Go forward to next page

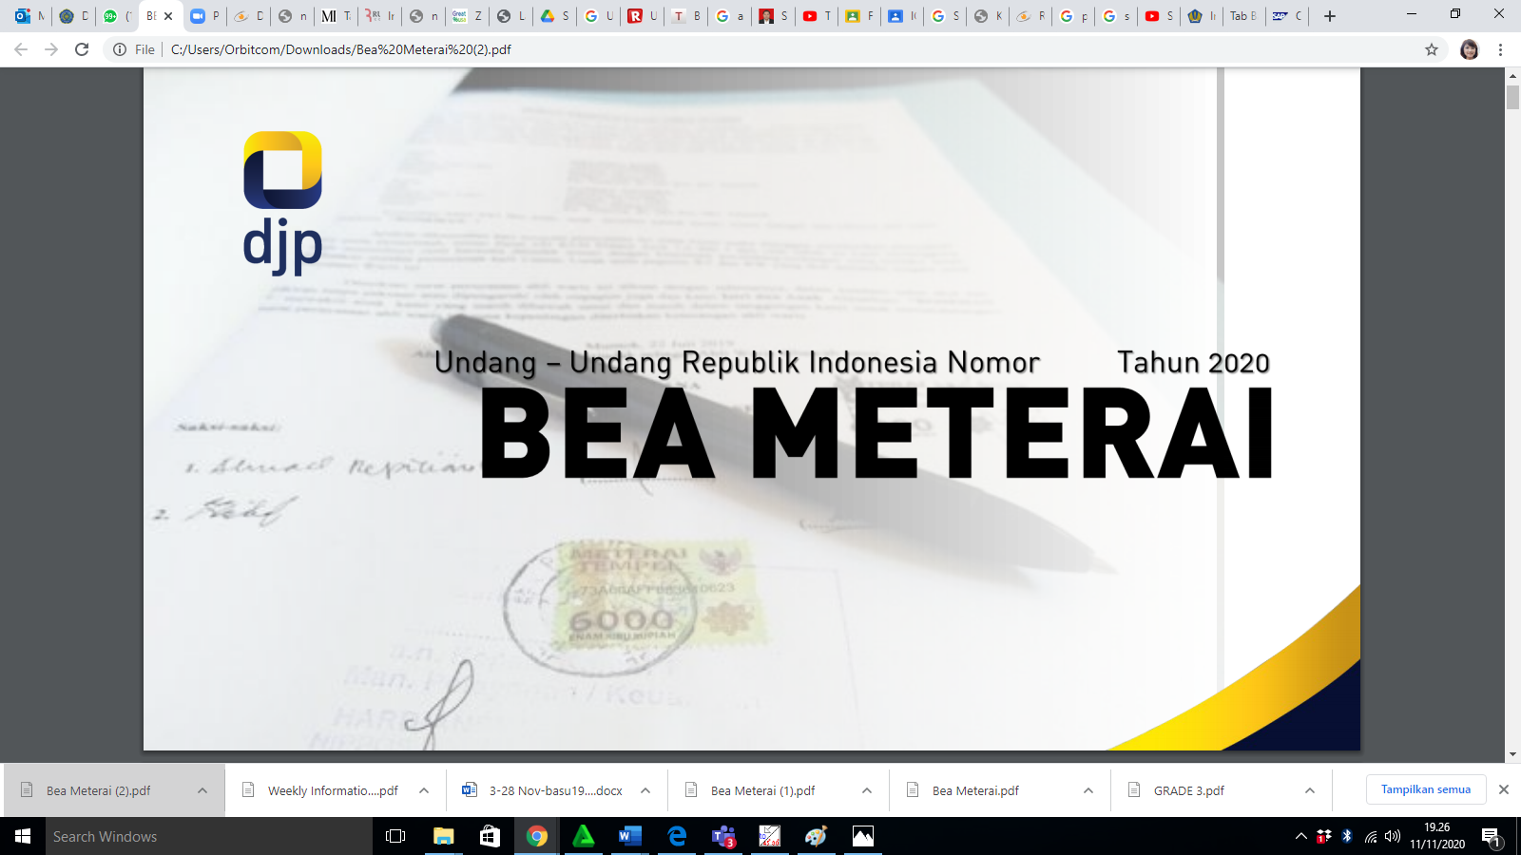click(51, 49)
